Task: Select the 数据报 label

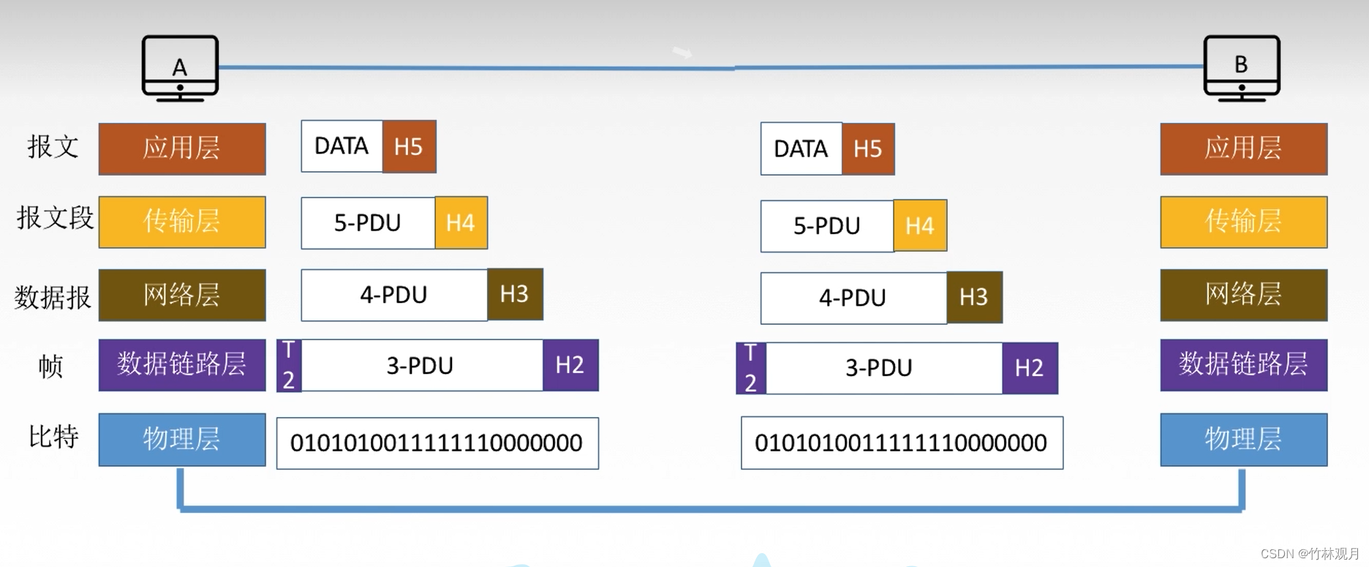Action: coord(53,297)
